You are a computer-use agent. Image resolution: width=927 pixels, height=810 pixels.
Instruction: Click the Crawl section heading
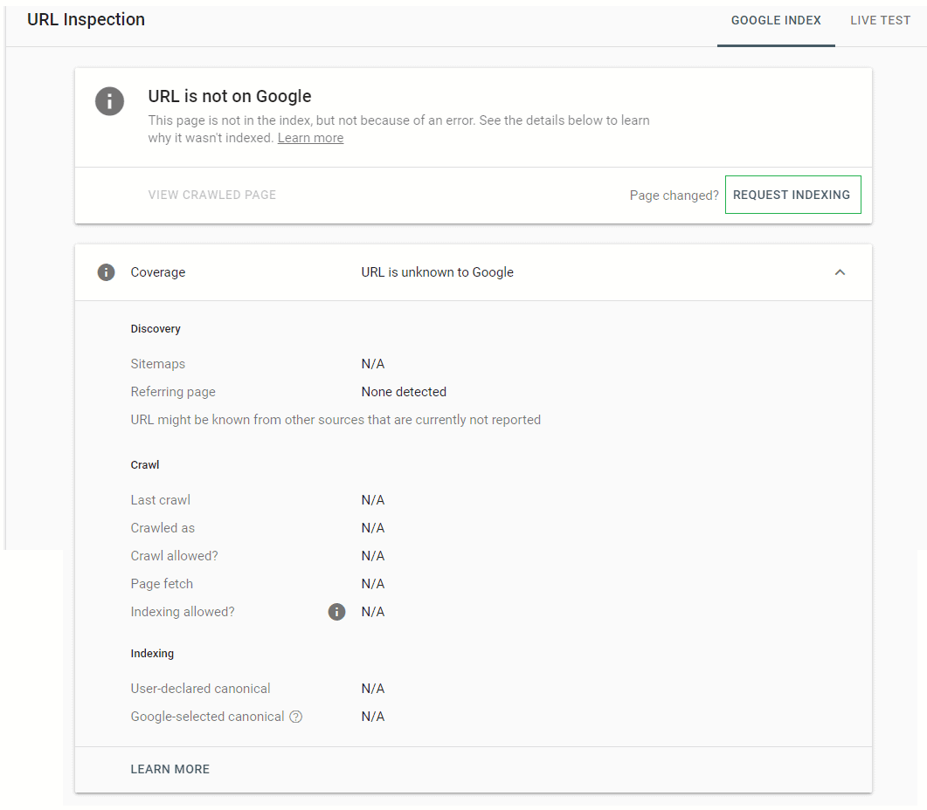145,465
